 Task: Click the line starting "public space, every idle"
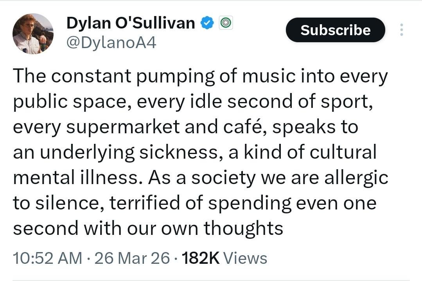coord(192,102)
